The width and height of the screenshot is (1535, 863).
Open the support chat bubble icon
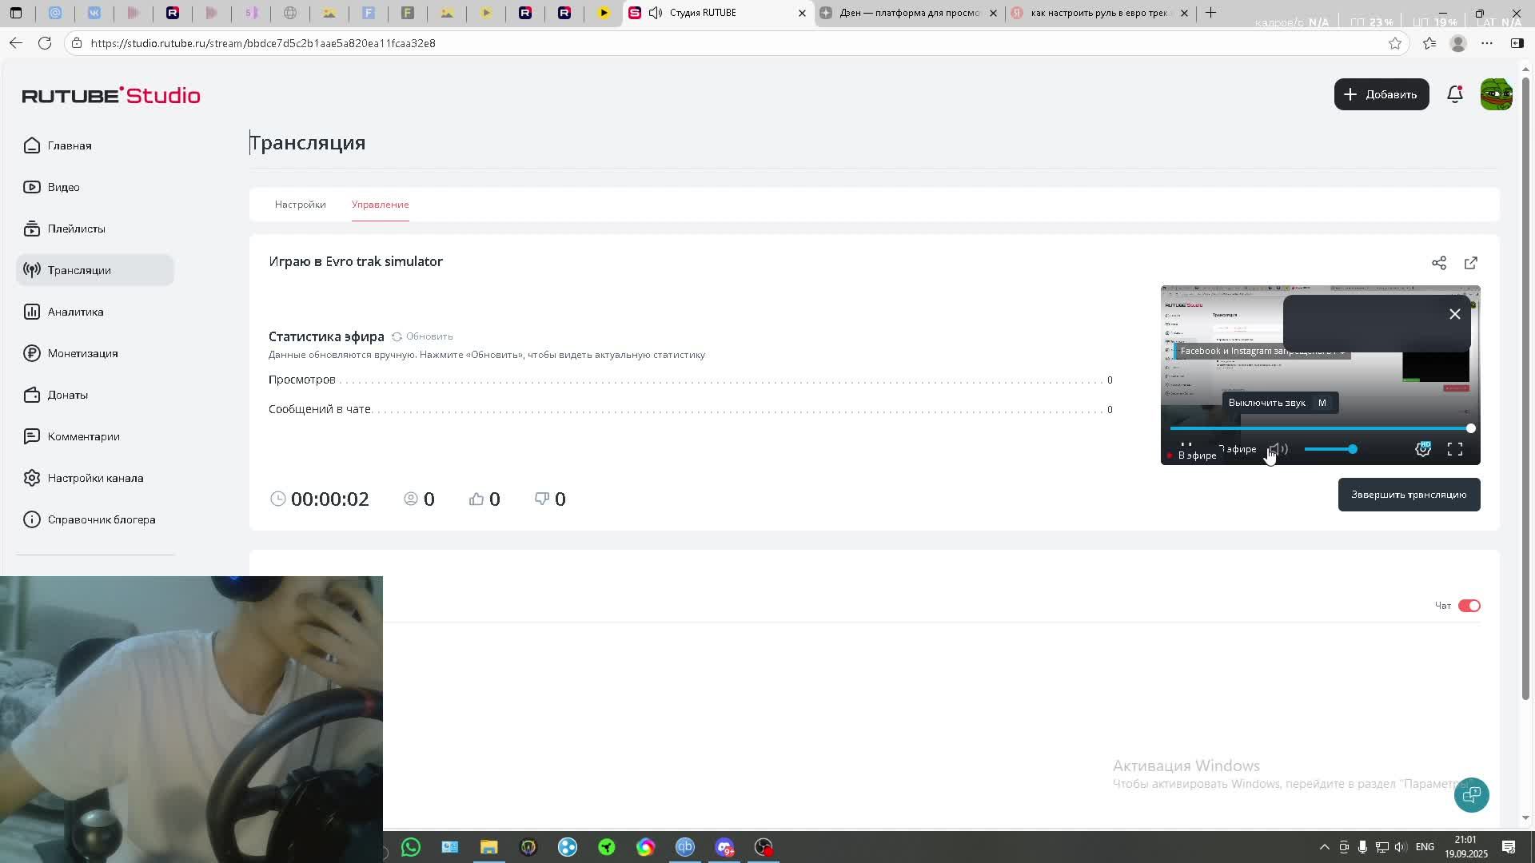click(1471, 794)
